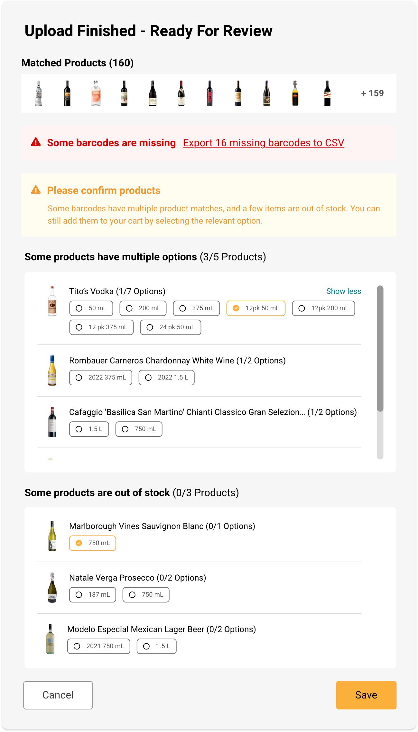Choose Rombauer 2022 1.5 L option
Image resolution: width=418 pixels, height=732 pixels.
166,378
